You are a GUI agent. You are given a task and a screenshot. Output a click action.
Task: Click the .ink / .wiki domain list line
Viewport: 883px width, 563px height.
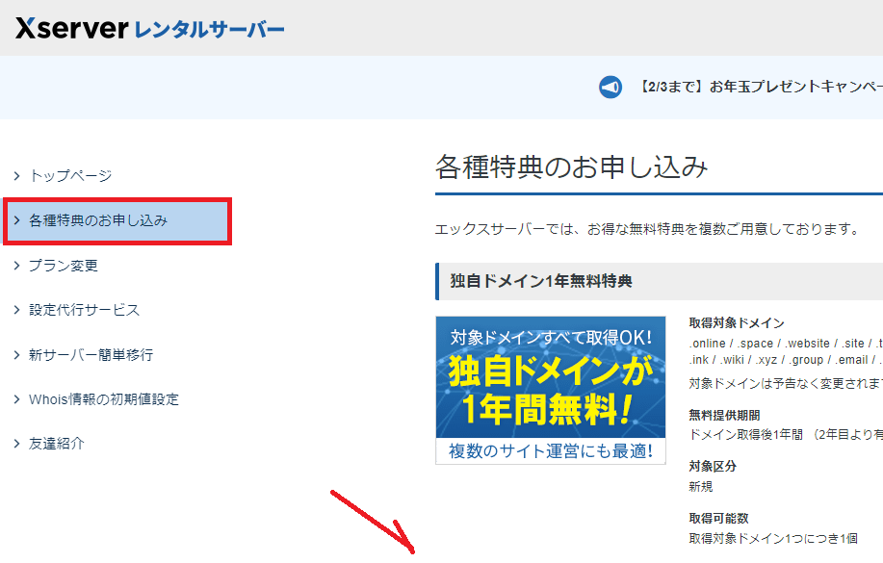tap(786, 360)
